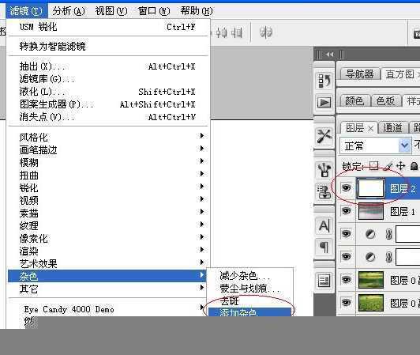The height and width of the screenshot is (355, 420).
Task: Open the Paragraph panel icon
Action: click(x=324, y=247)
